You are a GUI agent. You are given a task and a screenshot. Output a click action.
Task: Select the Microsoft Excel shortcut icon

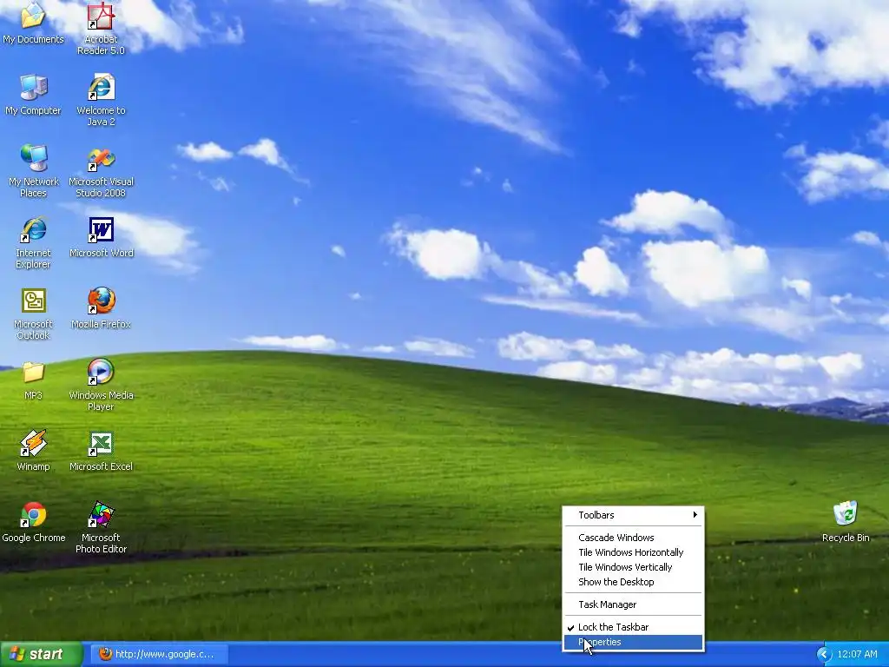(101, 452)
